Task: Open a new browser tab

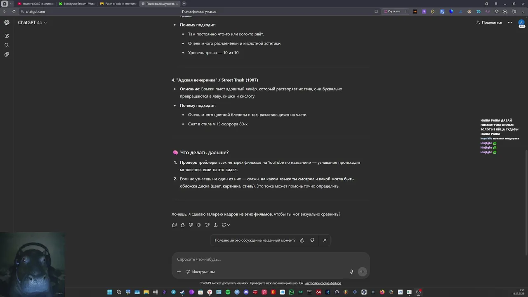Action: 184,4
